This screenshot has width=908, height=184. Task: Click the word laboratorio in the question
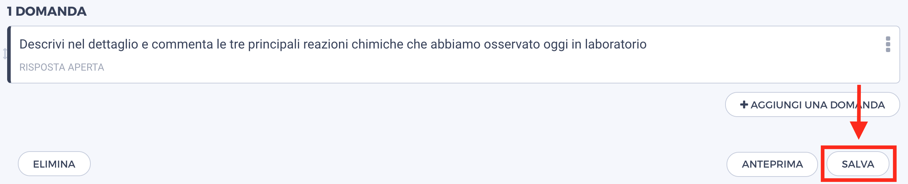[x=615, y=44]
